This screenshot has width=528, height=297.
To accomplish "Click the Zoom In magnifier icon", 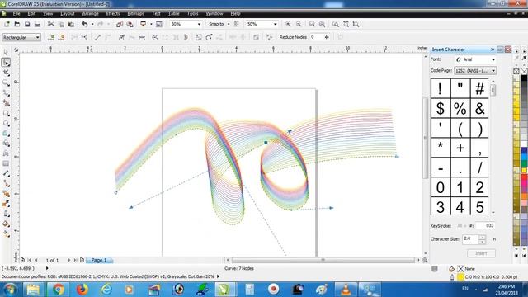I will pyautogui.click(x=288, y=24).
